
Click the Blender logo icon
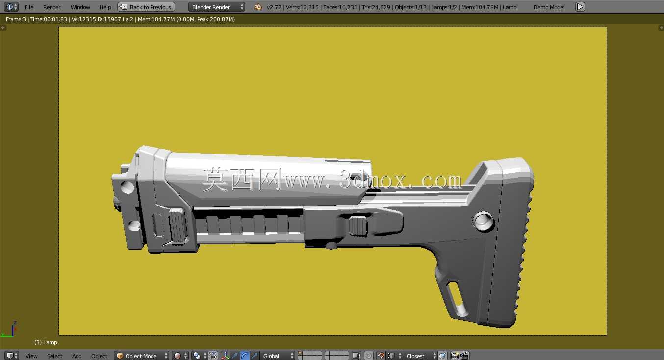(x=258, y=7)
